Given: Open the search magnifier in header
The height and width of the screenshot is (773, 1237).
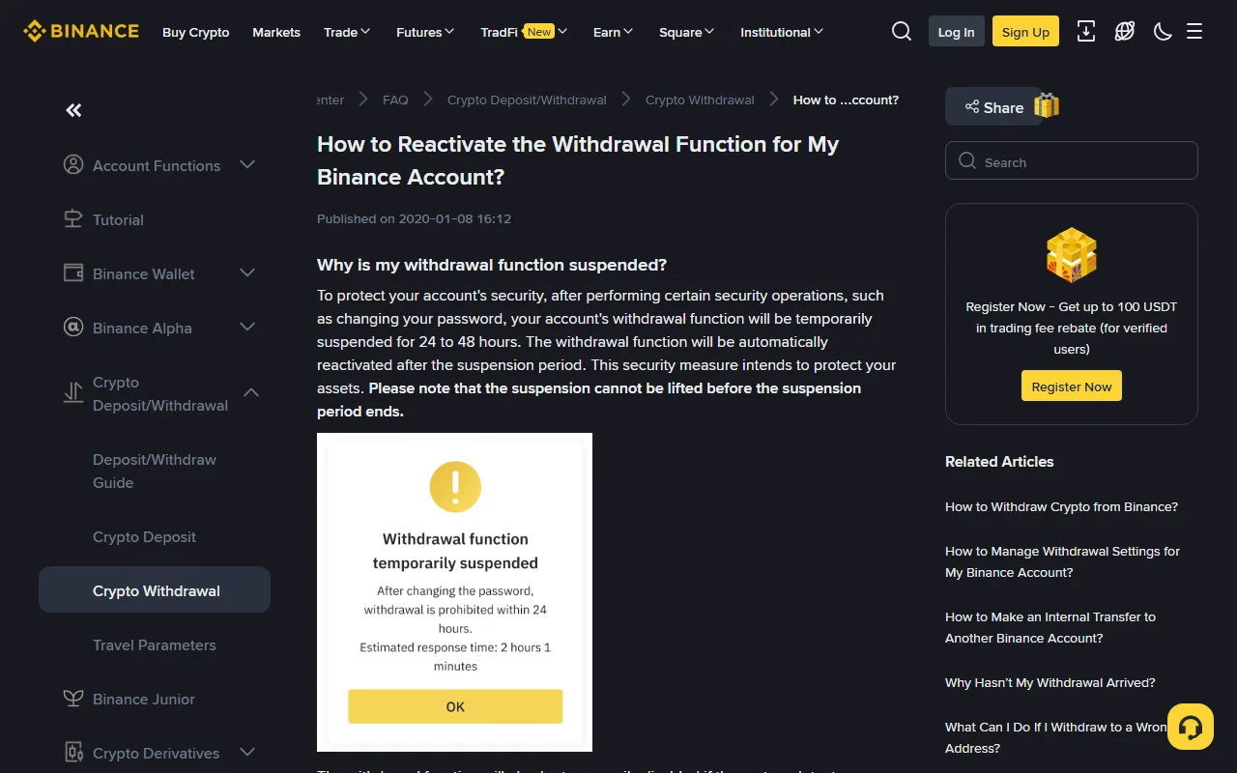Looking at the screenshot, I should [x=902, y=31].
